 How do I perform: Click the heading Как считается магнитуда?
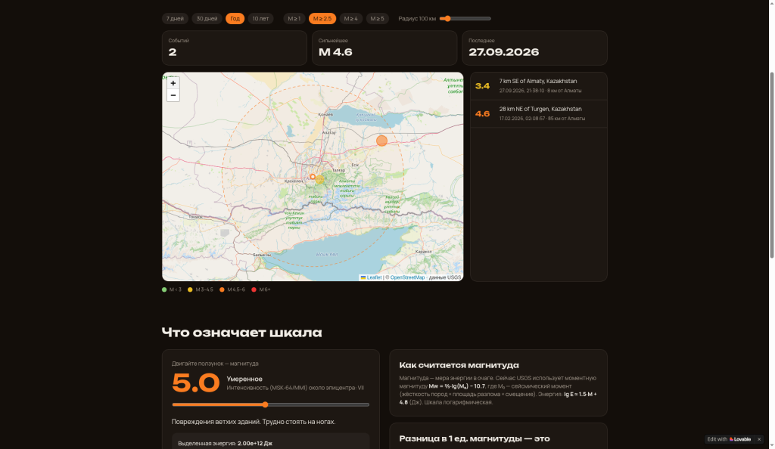pos(459,365)
